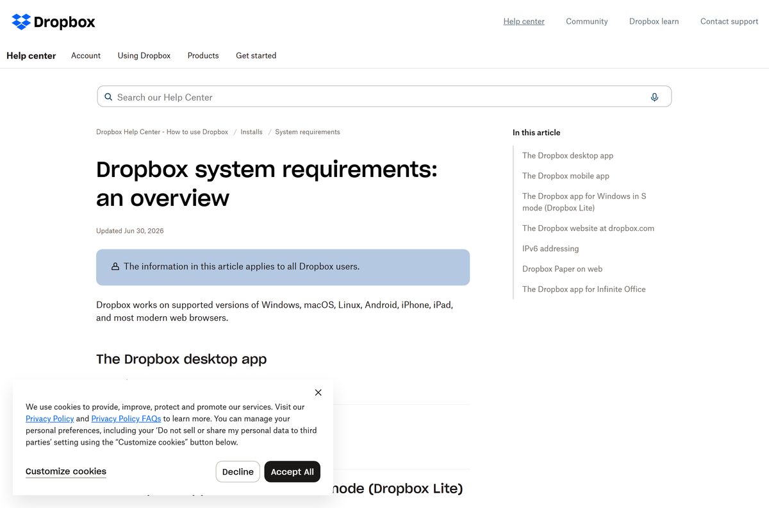
Task: Jump to The Dropbox mobile app section
Action: [x=566, y=176]
